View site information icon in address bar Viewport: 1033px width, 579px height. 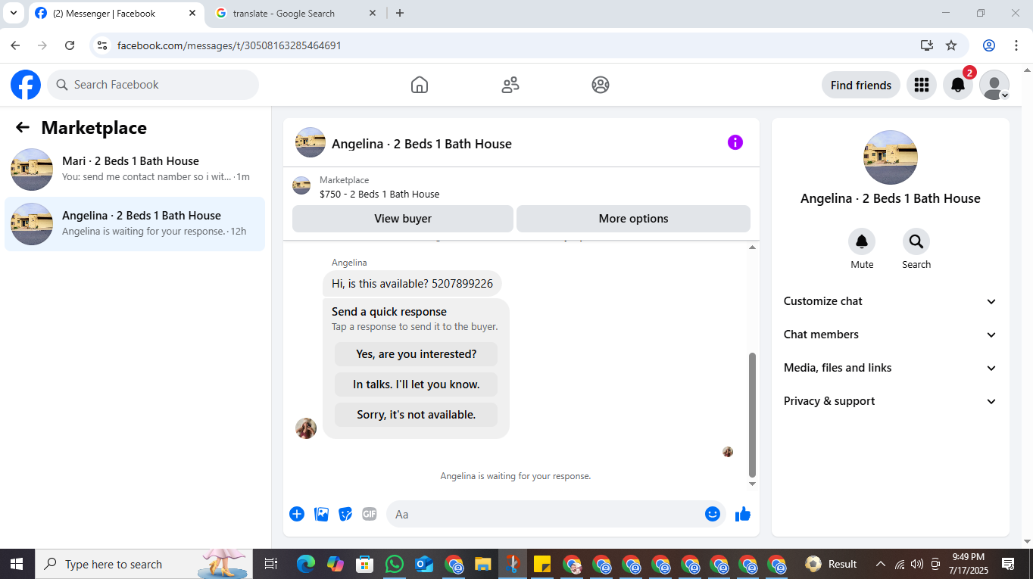(x=103, y=45)
